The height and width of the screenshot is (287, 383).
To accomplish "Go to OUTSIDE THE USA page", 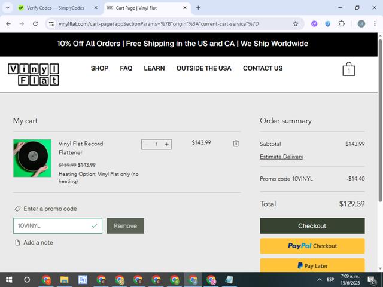I will click(x=203, y=68).
